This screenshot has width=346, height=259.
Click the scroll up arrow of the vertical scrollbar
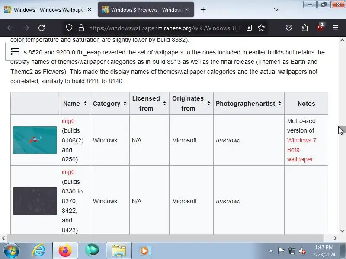coord(342,40)
